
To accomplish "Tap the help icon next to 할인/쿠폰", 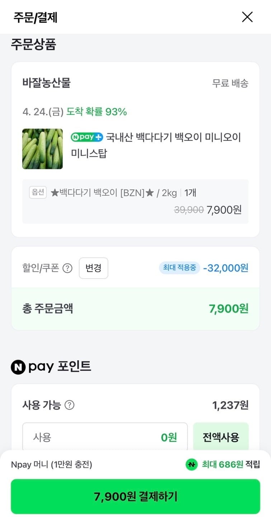I will [67, 268].
